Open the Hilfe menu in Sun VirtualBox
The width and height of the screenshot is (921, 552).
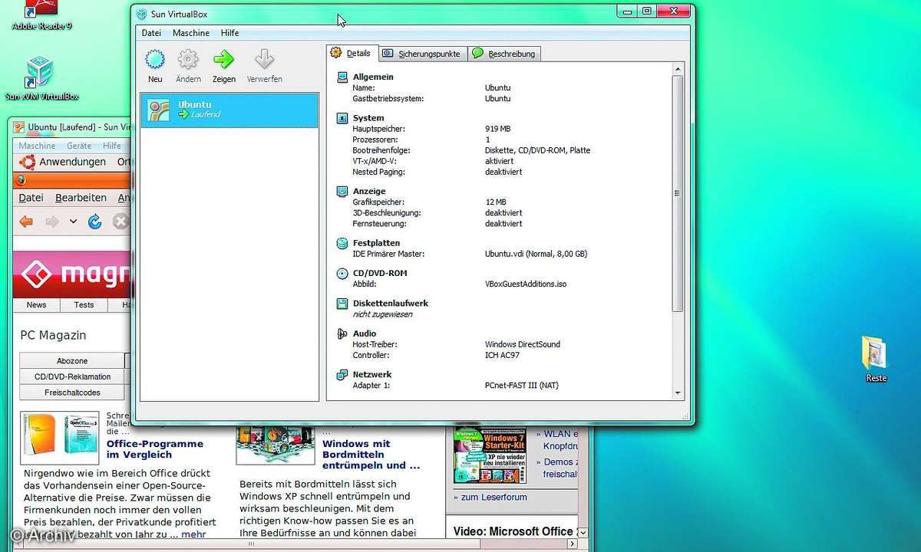[x=229, y=33]
